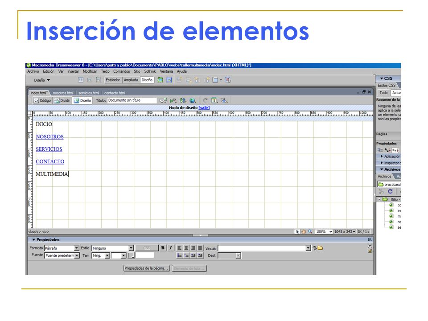
Task: Click the Título text field
Action: [132, 100]
